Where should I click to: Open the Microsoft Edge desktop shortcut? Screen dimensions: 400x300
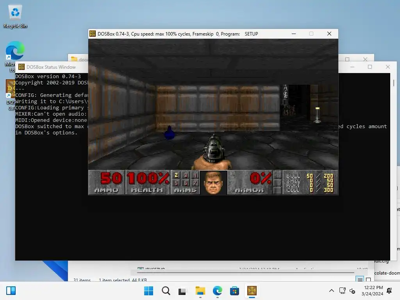pos(15,51)
